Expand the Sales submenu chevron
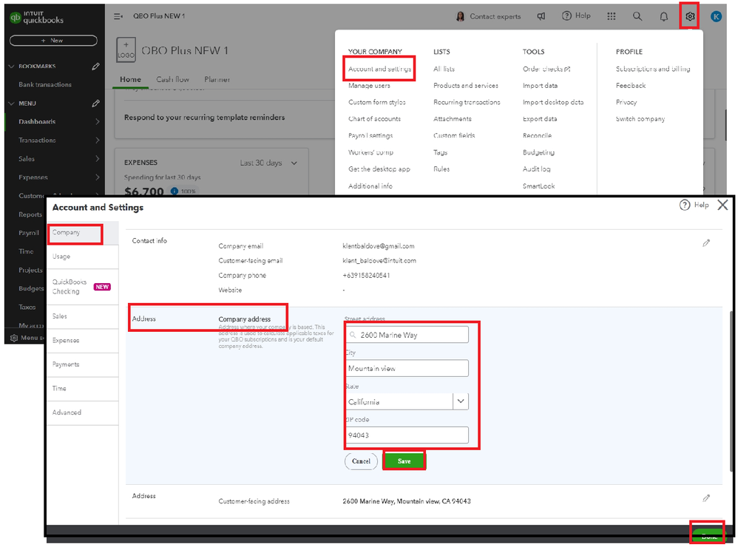 coord(98,159)
